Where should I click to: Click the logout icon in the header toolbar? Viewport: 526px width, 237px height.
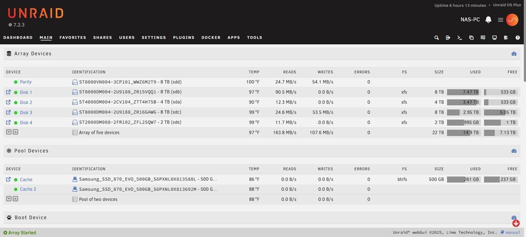click(448, 37)
